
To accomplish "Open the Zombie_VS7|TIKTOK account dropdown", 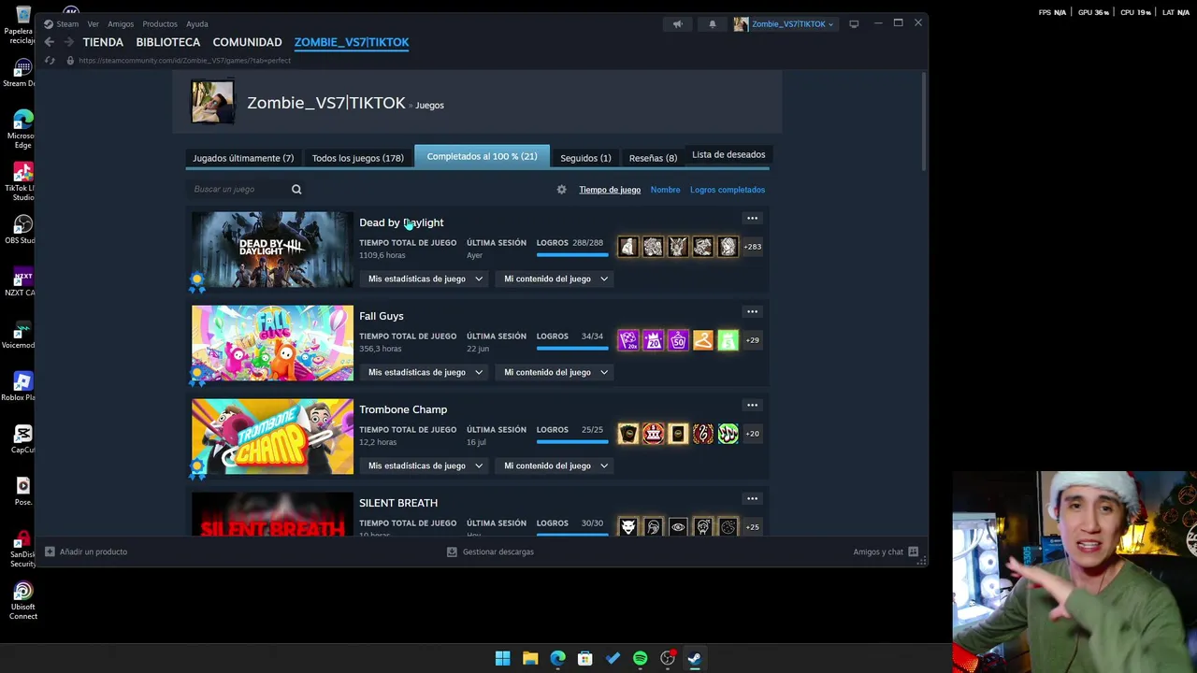I will (784, 24).
